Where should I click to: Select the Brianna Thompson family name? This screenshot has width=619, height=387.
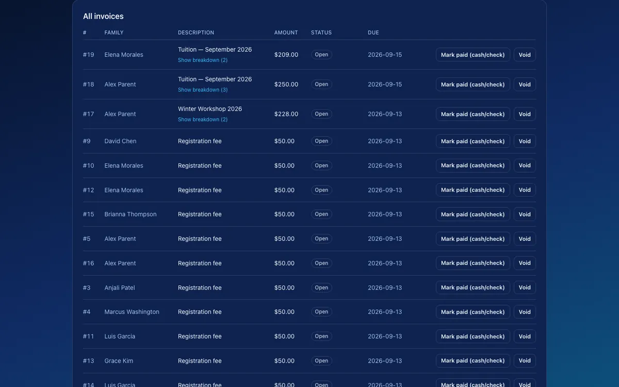(x=131, y=214)
